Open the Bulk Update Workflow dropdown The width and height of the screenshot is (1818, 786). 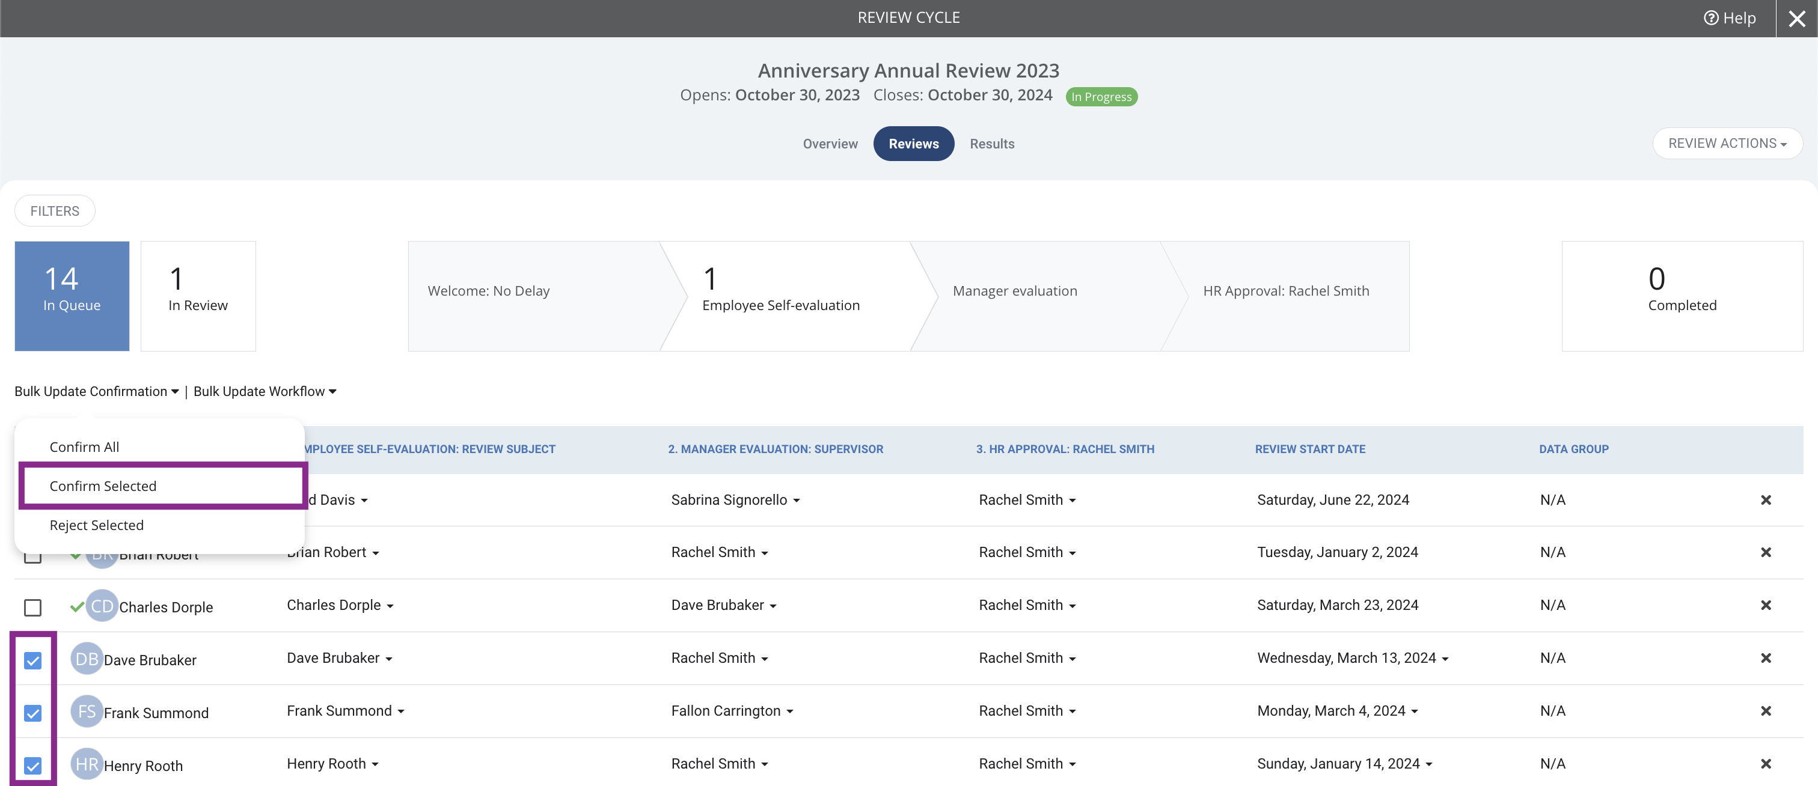click(x=265, y=392)
